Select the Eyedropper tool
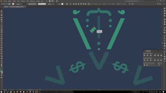166x93 pixels. click(x=2, y=52)
